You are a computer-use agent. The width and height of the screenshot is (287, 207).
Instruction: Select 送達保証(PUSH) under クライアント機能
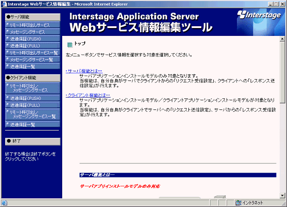coord(33,98)
